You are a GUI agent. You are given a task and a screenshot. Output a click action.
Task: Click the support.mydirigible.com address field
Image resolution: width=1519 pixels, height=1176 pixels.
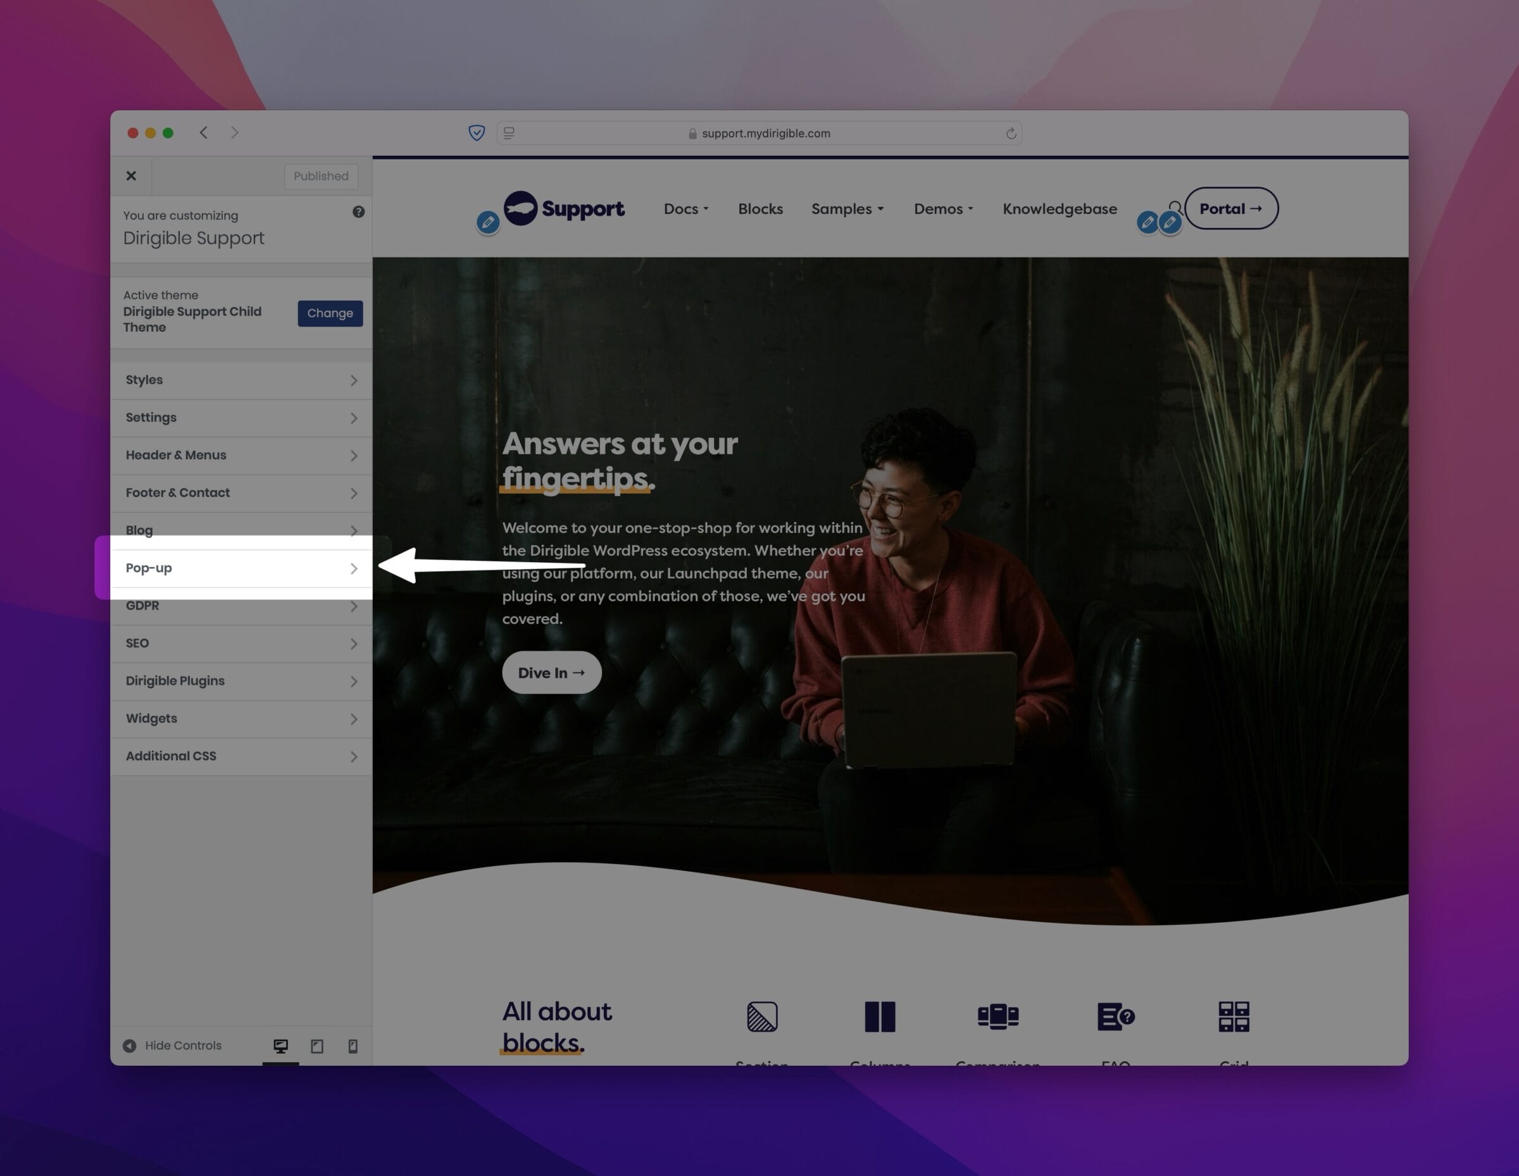(x=759, y=133)
